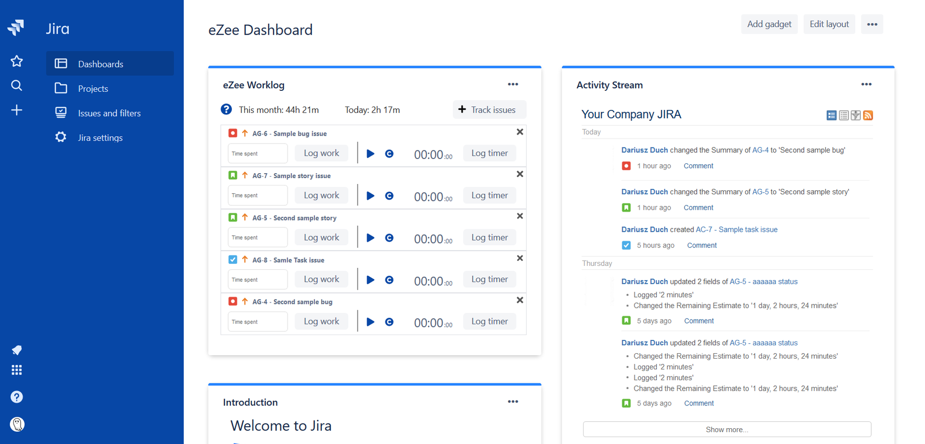Click the Create plus icon in sidebar
The width and height of the screenshot is (925, 444).
coord(17,110)
